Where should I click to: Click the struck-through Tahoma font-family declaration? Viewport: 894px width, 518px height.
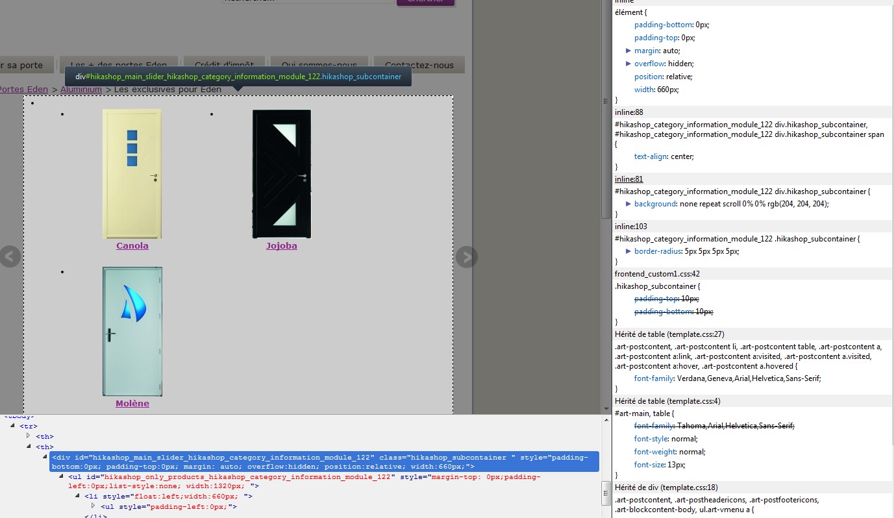coord(714,426)
